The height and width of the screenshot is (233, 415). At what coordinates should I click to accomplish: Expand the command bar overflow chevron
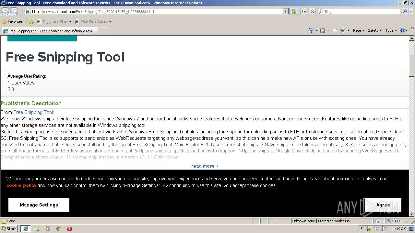[412, 29]
